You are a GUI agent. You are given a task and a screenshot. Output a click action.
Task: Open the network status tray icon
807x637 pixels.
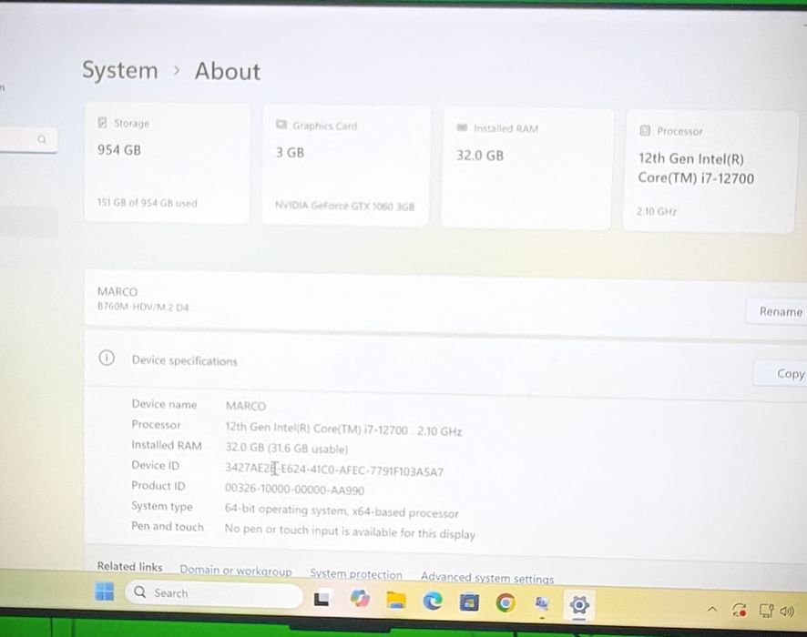coord(766,611)
